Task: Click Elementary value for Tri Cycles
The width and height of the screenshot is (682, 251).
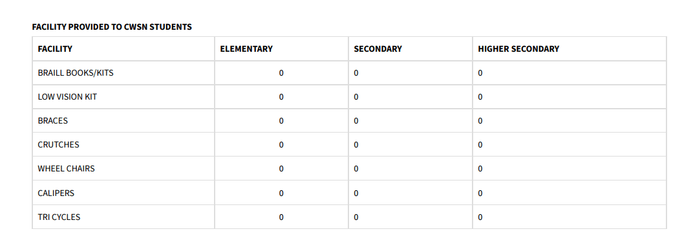Action: (281, 217)
